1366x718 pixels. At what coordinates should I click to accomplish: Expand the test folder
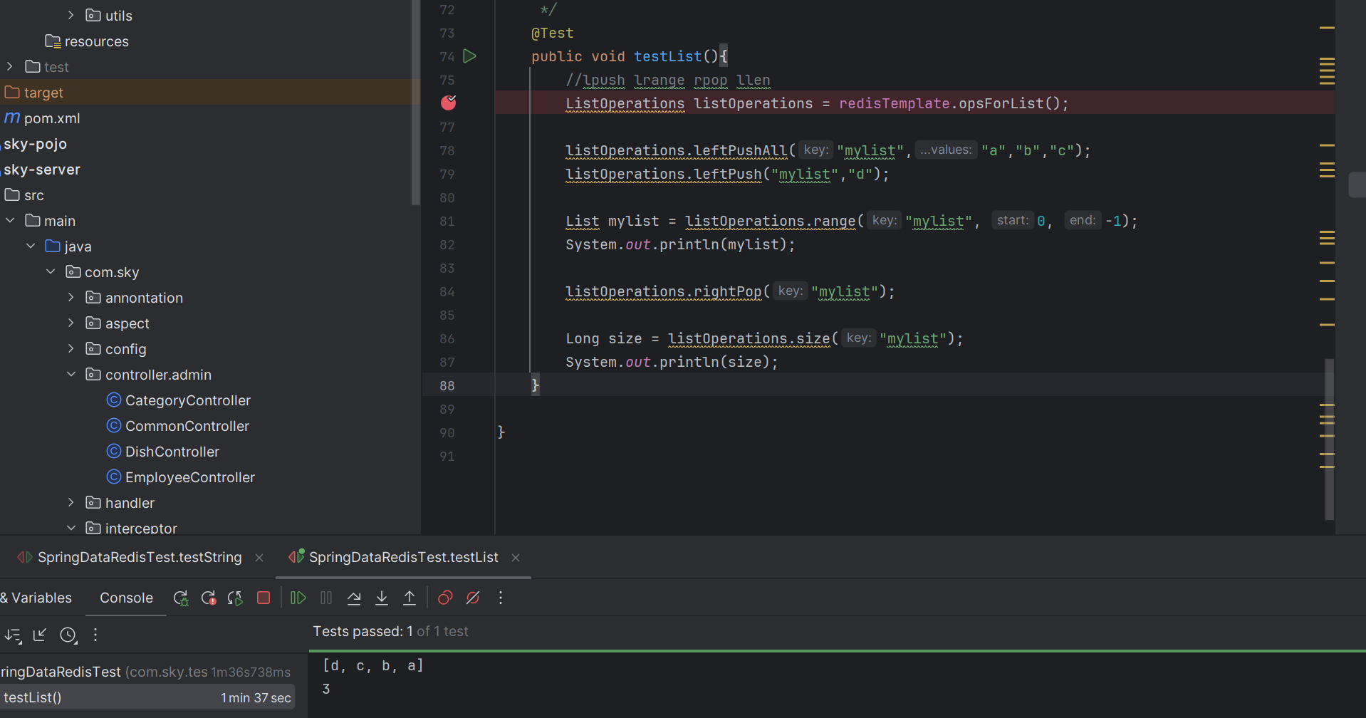10,66
